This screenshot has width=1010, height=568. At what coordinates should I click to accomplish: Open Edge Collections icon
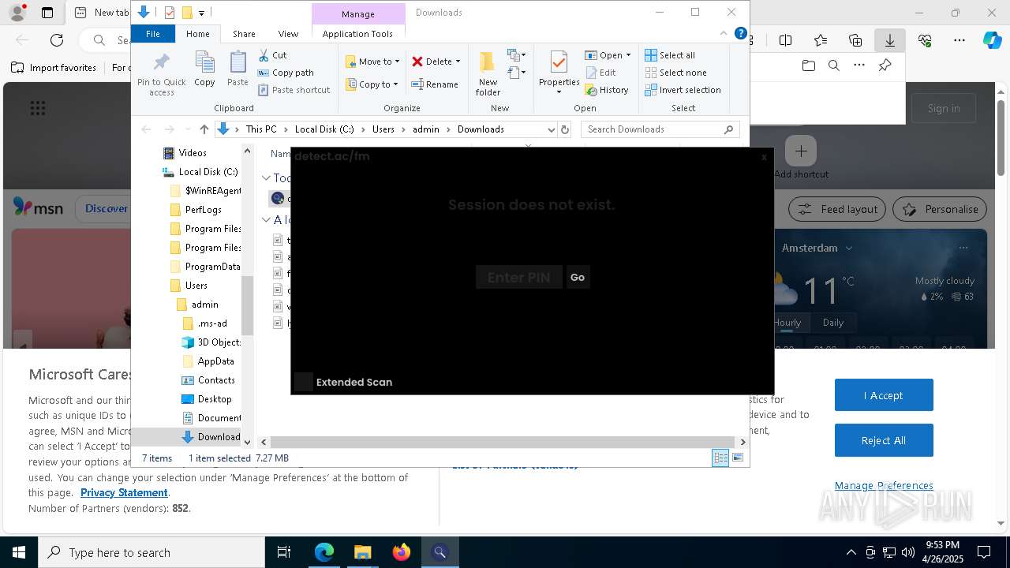[855, 40]
